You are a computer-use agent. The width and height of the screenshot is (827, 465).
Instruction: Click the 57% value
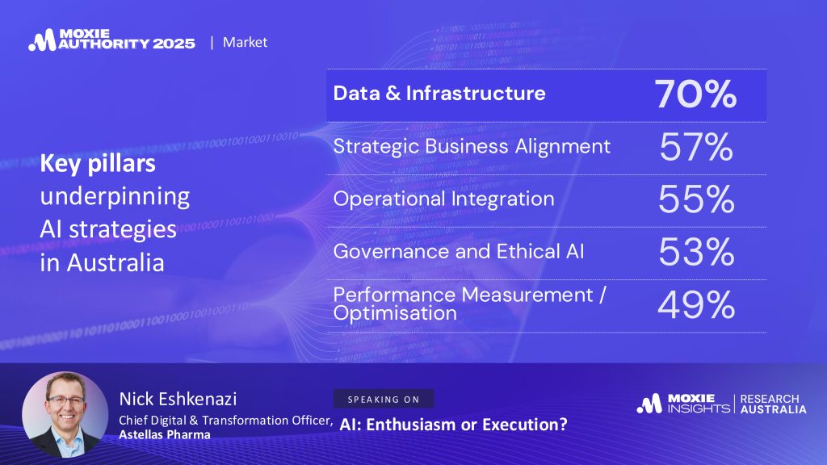[x=696, y=148]
